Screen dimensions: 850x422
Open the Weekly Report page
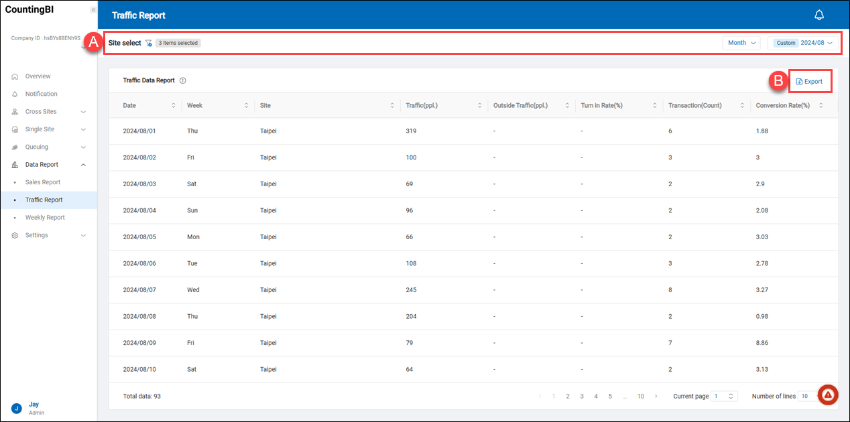tap(45, 218)
